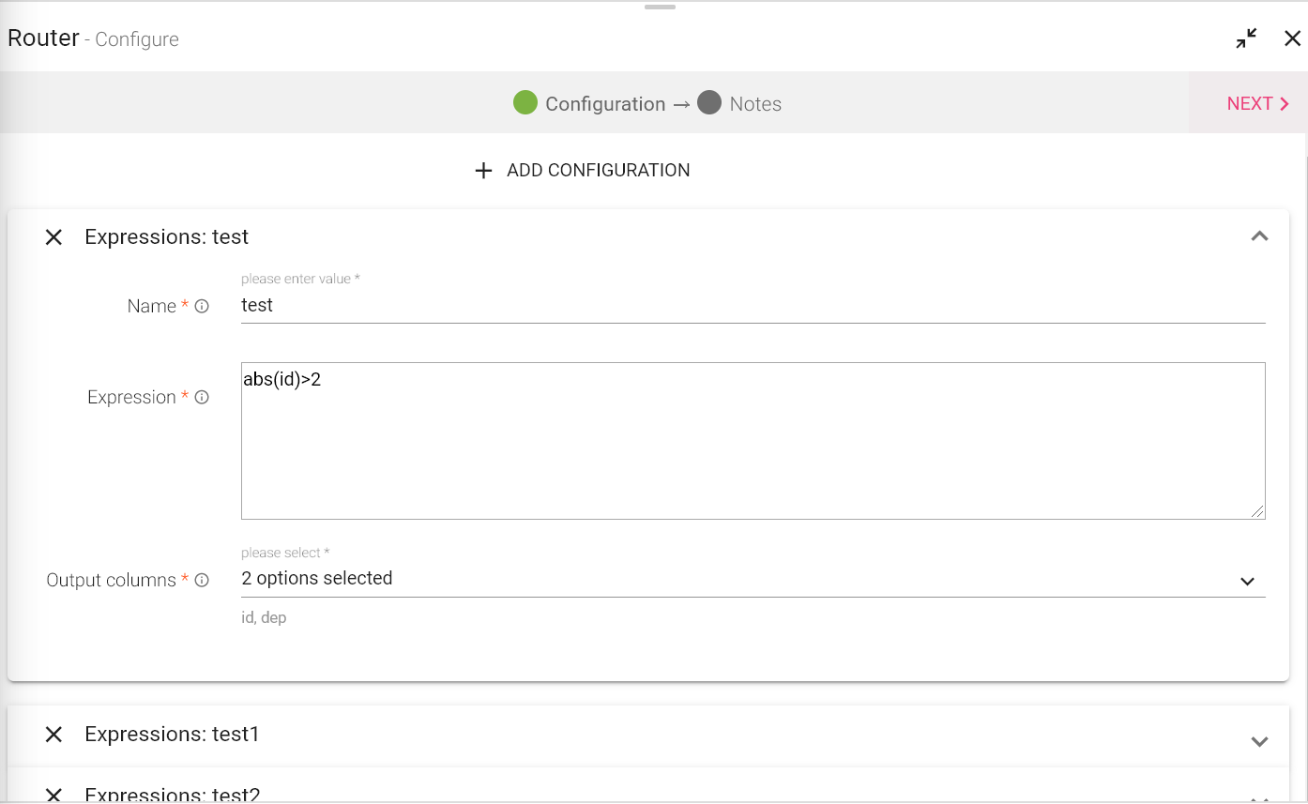Expand the 'Expressions: test1' panel
The image size is (1308, 804).
tap(1259, 741)
